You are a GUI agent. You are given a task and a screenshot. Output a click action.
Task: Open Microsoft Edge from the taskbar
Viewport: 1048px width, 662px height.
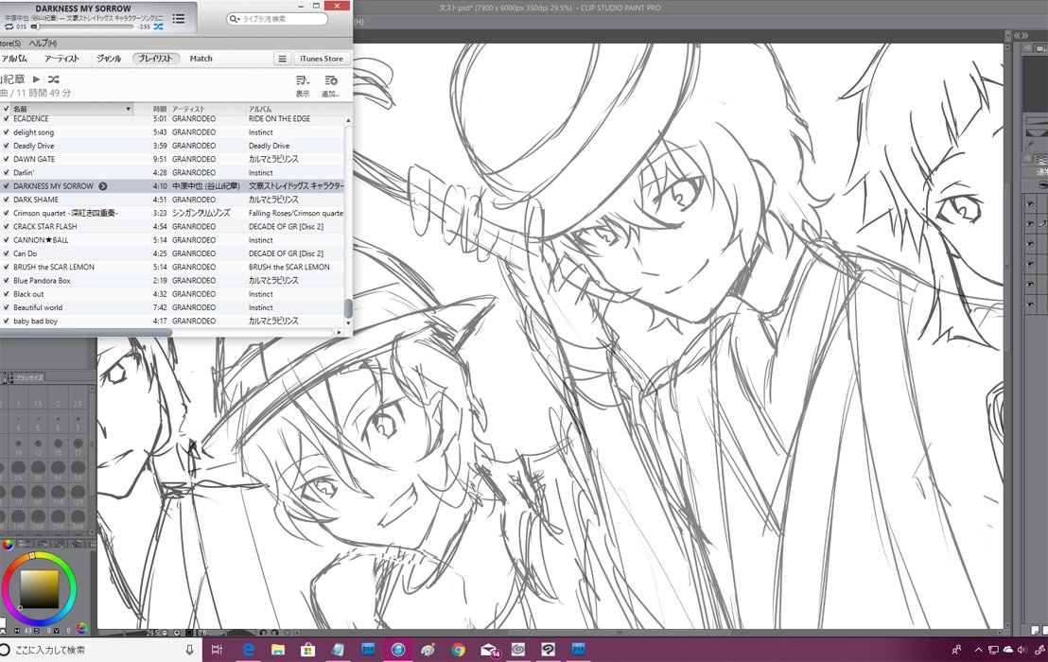(x=249, y=650)
